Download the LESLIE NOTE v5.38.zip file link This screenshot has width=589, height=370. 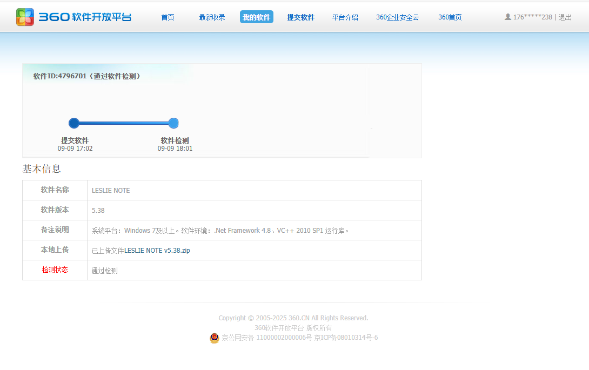click(157, 251)
